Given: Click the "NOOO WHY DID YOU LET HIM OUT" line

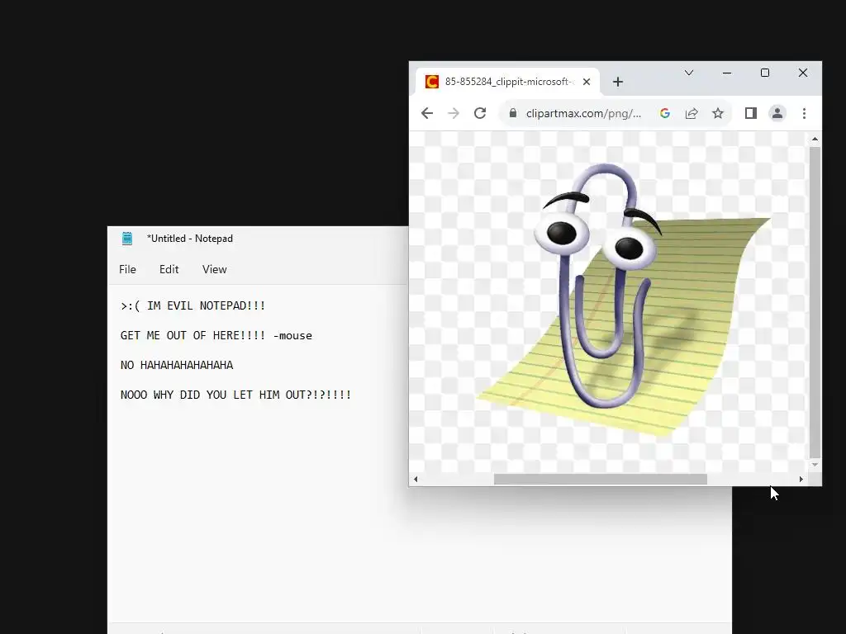Looking at the screenshot, I should click(235, 395).
